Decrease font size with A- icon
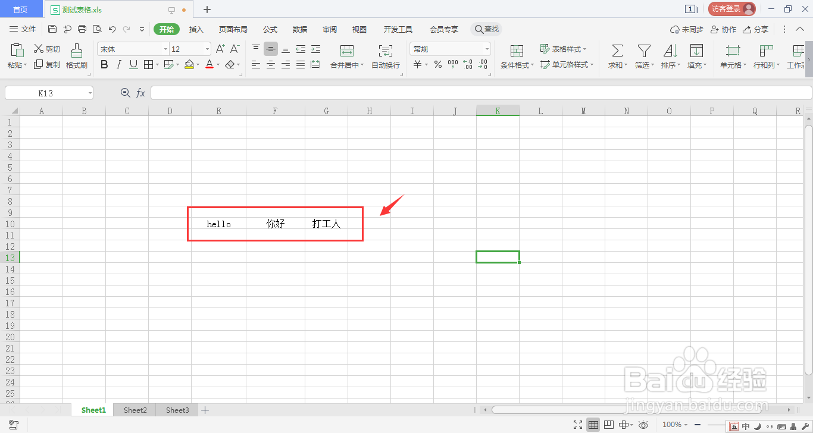 tap(235, 49)
